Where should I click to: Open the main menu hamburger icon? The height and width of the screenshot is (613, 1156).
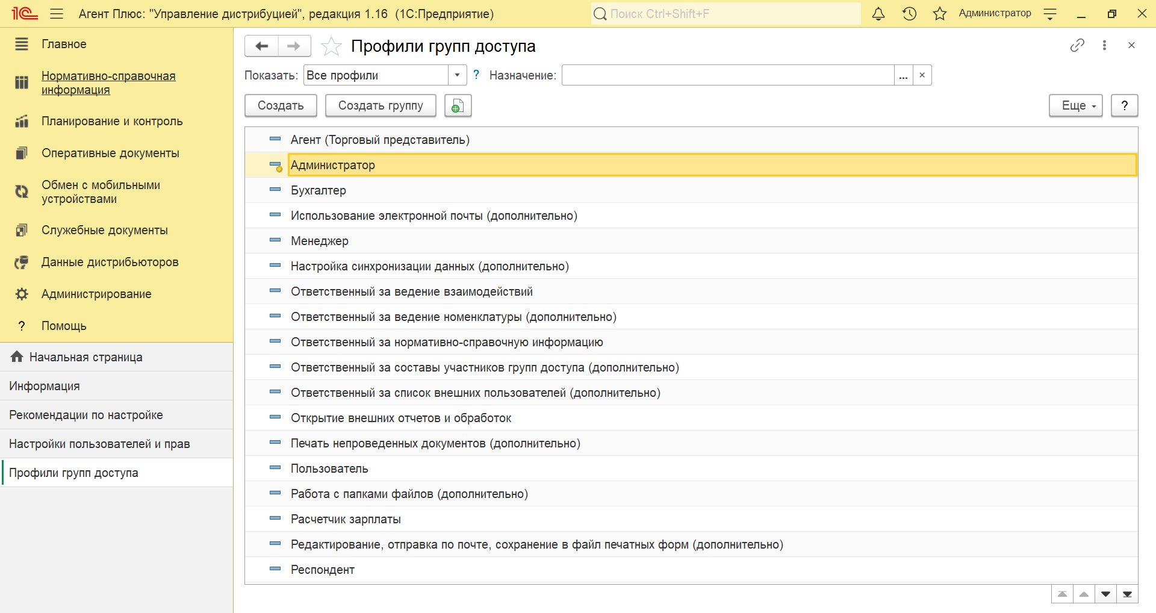(57, 13)
